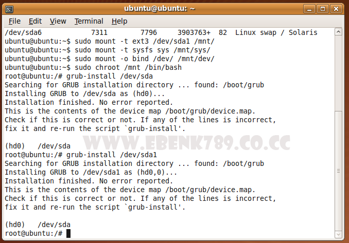The width and height of the screenshot is (349, 243).
Task: Click the vertical scrollbar thumb
Action: click(338, 171)
